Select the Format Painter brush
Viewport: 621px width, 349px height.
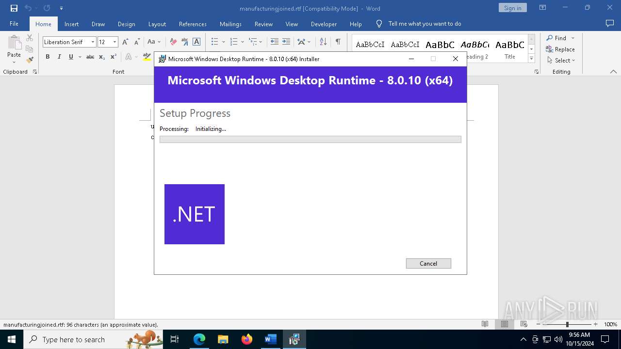(x=30, y=60)
